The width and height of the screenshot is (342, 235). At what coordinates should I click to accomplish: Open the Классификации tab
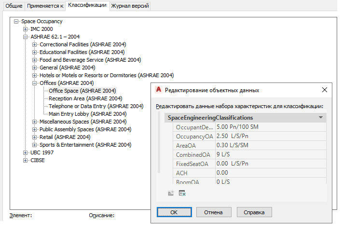87,5
